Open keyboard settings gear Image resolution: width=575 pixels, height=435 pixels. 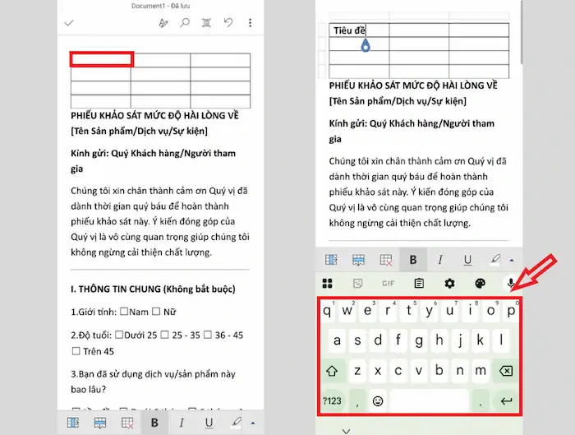(449, 284)
